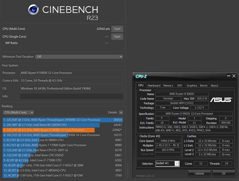Click the Multiplier x 45.0 value
Screen dimensions: 239x181
pyautogui.click(x=168, y=145)
